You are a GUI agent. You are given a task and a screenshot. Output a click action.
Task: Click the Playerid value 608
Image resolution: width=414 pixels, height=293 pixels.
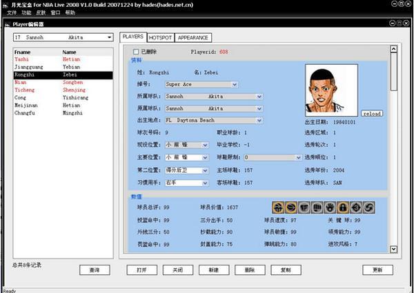(224, 52)
